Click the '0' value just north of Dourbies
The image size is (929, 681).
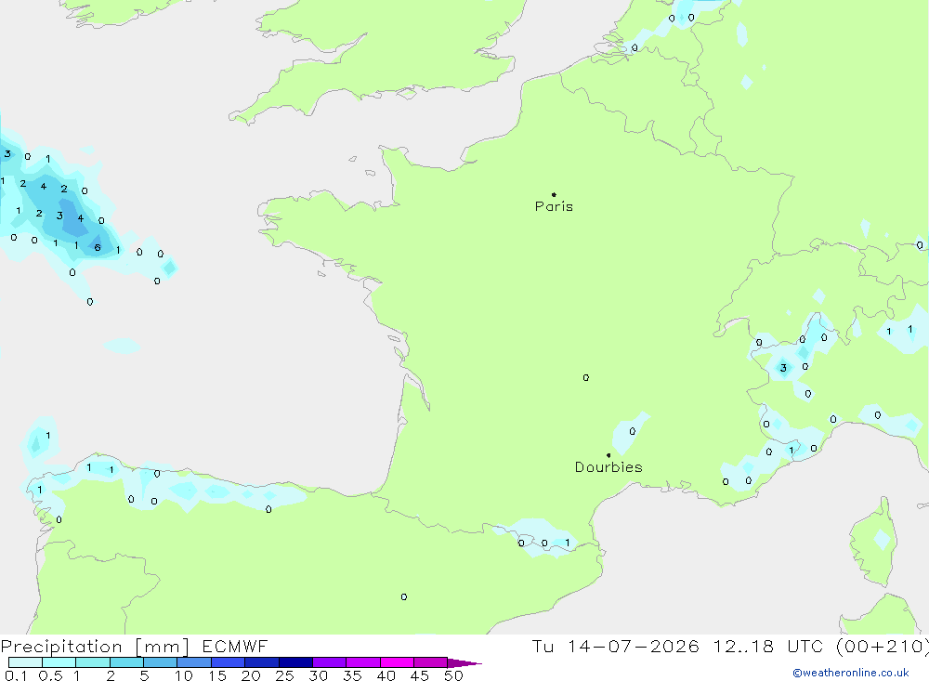pos(632,431)
